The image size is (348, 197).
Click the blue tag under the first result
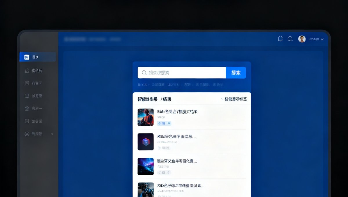pos(164,123)
